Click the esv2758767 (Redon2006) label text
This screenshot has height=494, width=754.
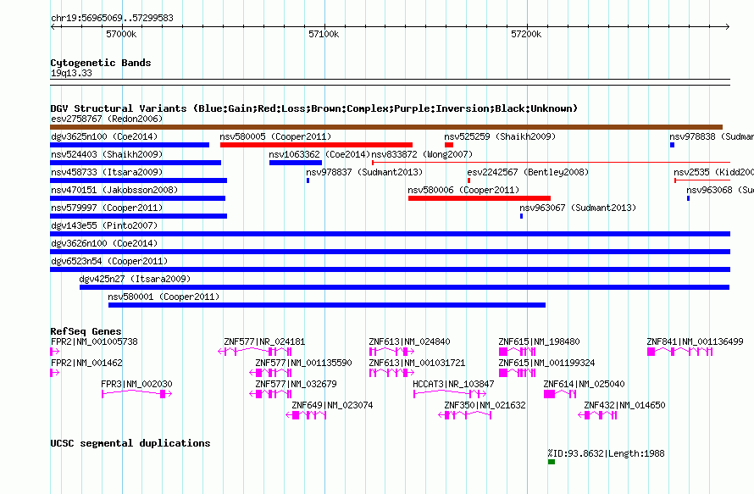click(x=107, y=119)
